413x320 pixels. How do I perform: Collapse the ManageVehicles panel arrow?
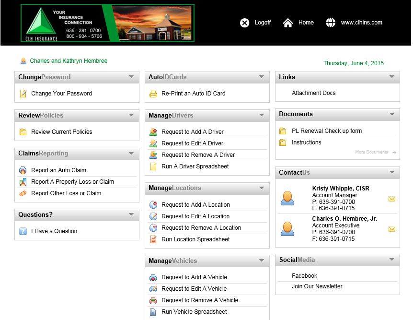[x=262, y=261]
